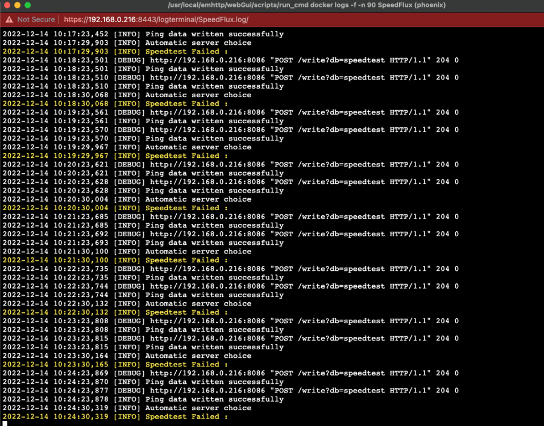Select the 10:17:23,452 Ping data written line
Viewport: 544px width, 426px height.
pyautogui.click(x=143, y=34)
